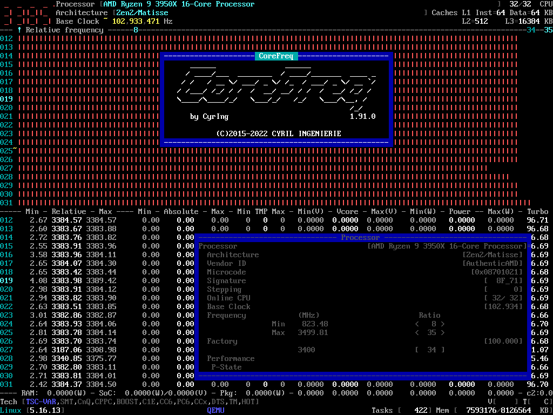Toggle the PC6 flag in the Tech bar
The image size is (553, 415).
pos(184,402)
